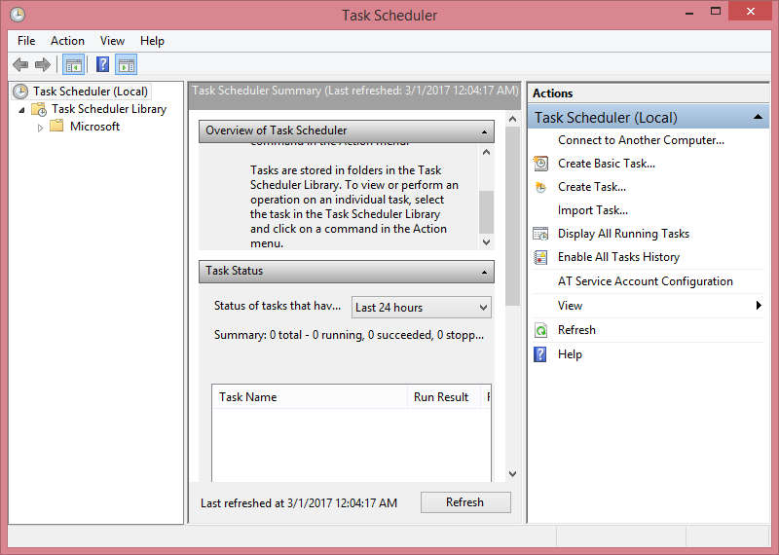Click Connect to Another Computer...

641,140
